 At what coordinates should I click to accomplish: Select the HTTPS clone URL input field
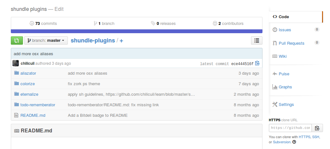pos(290,128)
